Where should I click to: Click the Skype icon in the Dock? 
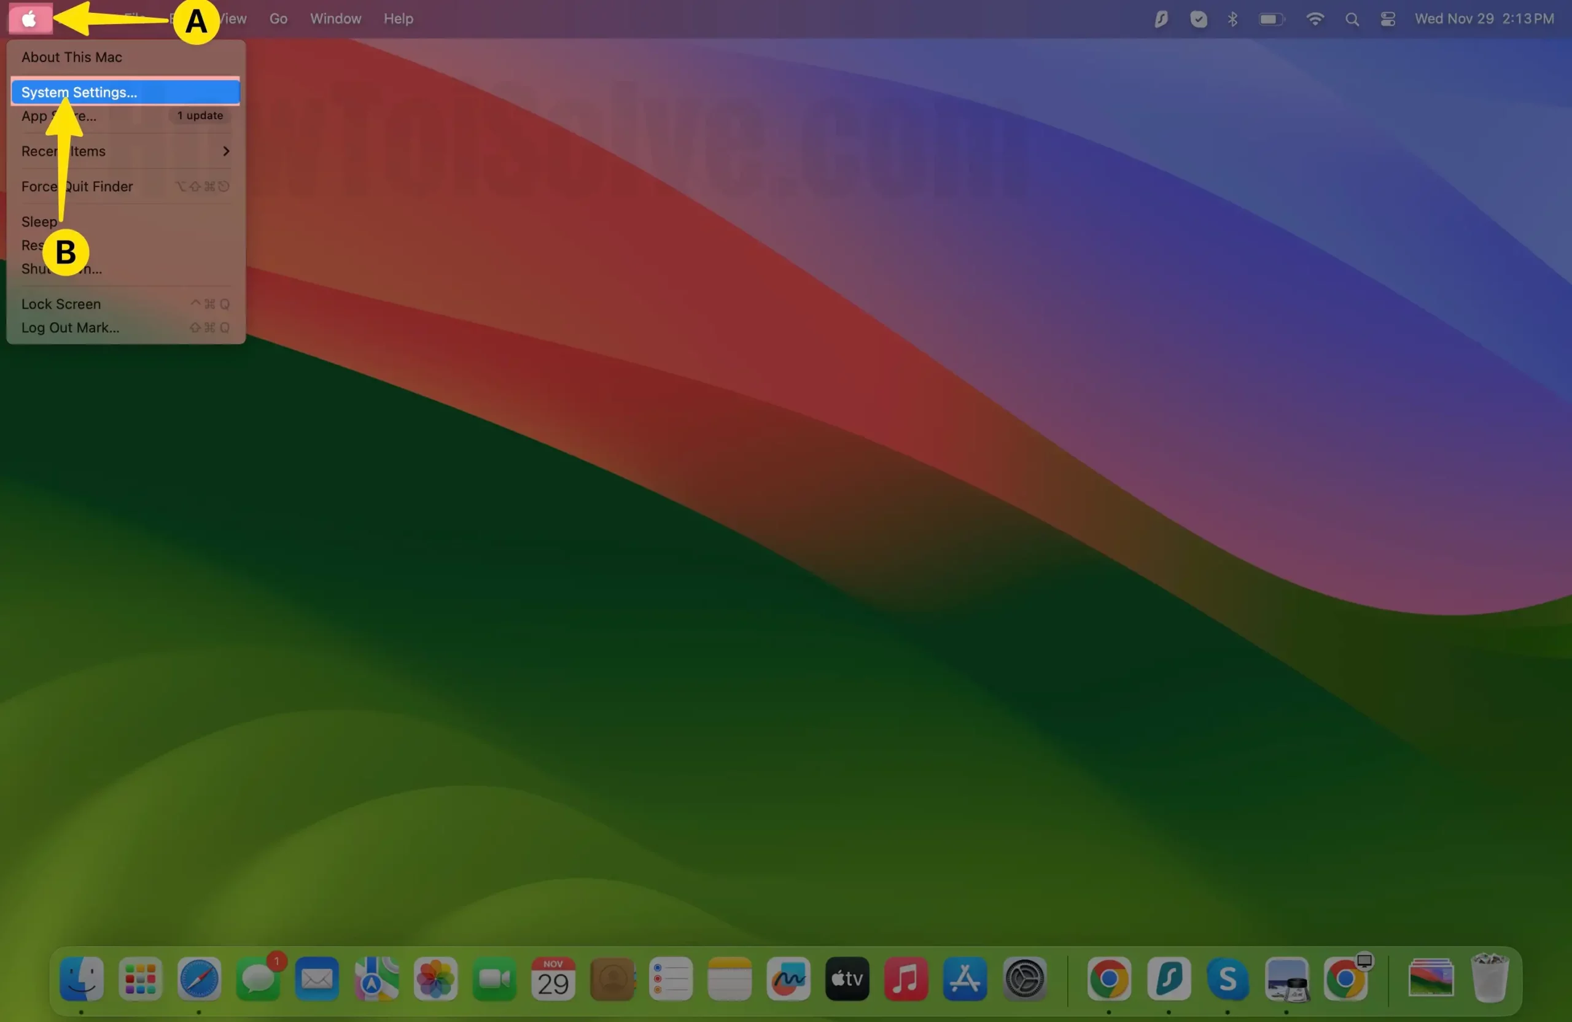click(x=1228, y=978)
